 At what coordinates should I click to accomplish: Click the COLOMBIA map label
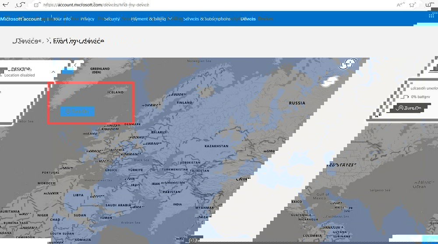(312, 236)
